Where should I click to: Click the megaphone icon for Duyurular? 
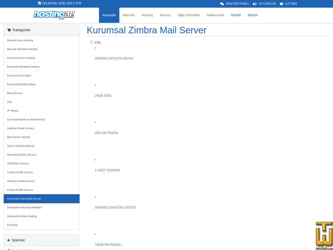tap(255, 4)
